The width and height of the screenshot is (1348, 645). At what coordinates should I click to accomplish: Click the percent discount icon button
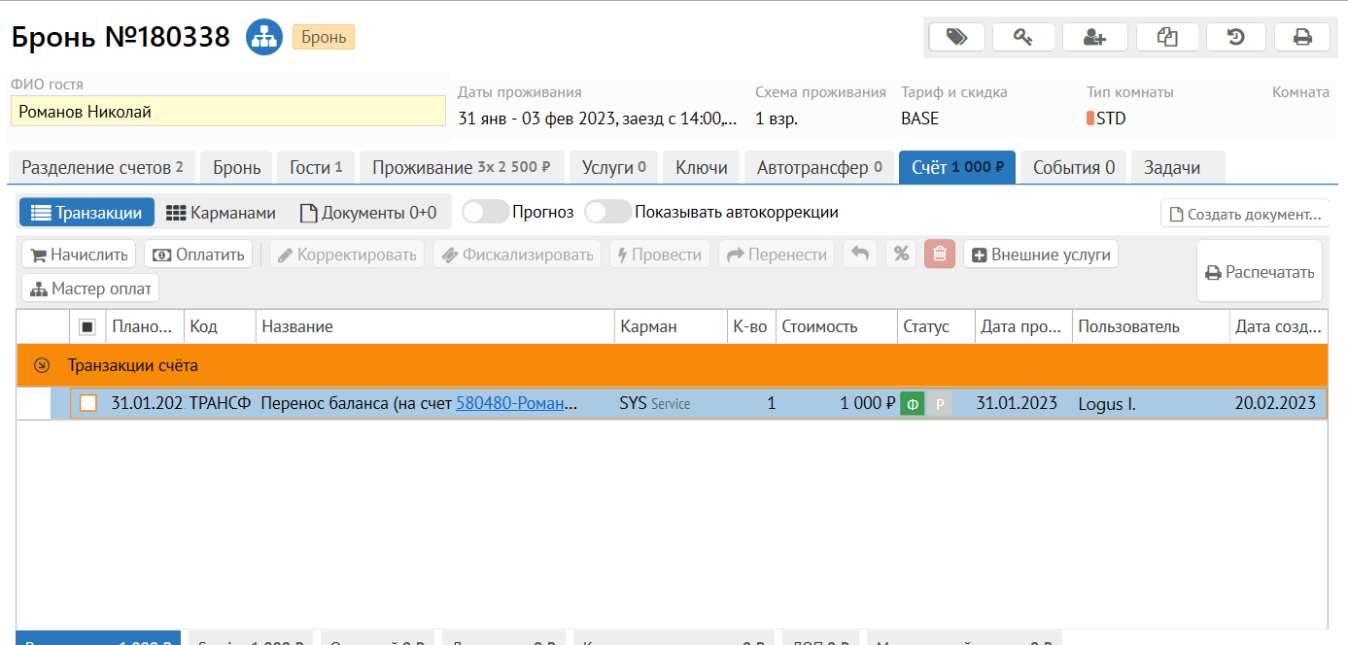pyautogui.click(x=901, y=255)
